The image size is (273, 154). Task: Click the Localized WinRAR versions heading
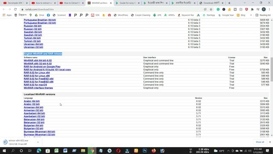(x=39, y=94)
